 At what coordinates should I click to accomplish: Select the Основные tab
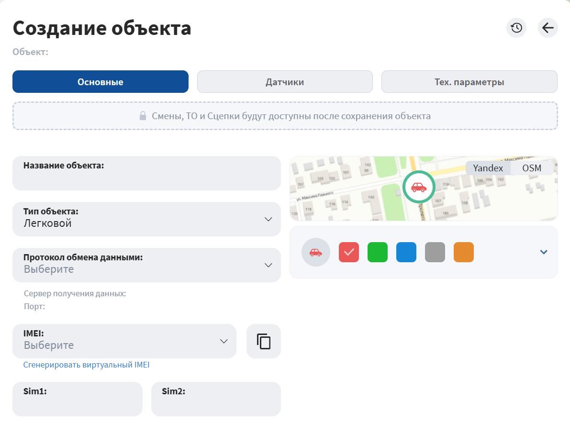101,82
